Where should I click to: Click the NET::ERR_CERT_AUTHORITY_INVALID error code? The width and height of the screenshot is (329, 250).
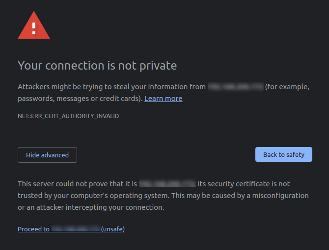[68, 116]
